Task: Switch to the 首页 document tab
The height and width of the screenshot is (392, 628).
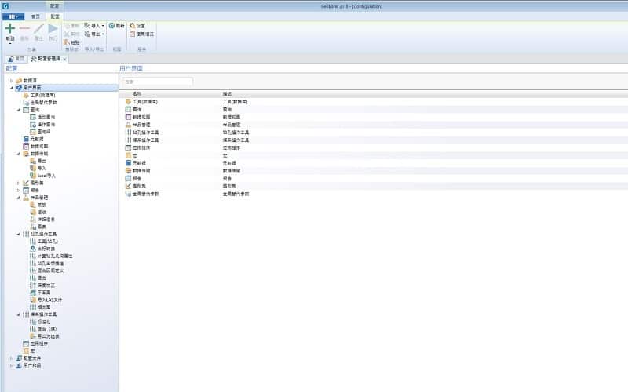Action: pyautogui.click(x=16, y=59)
